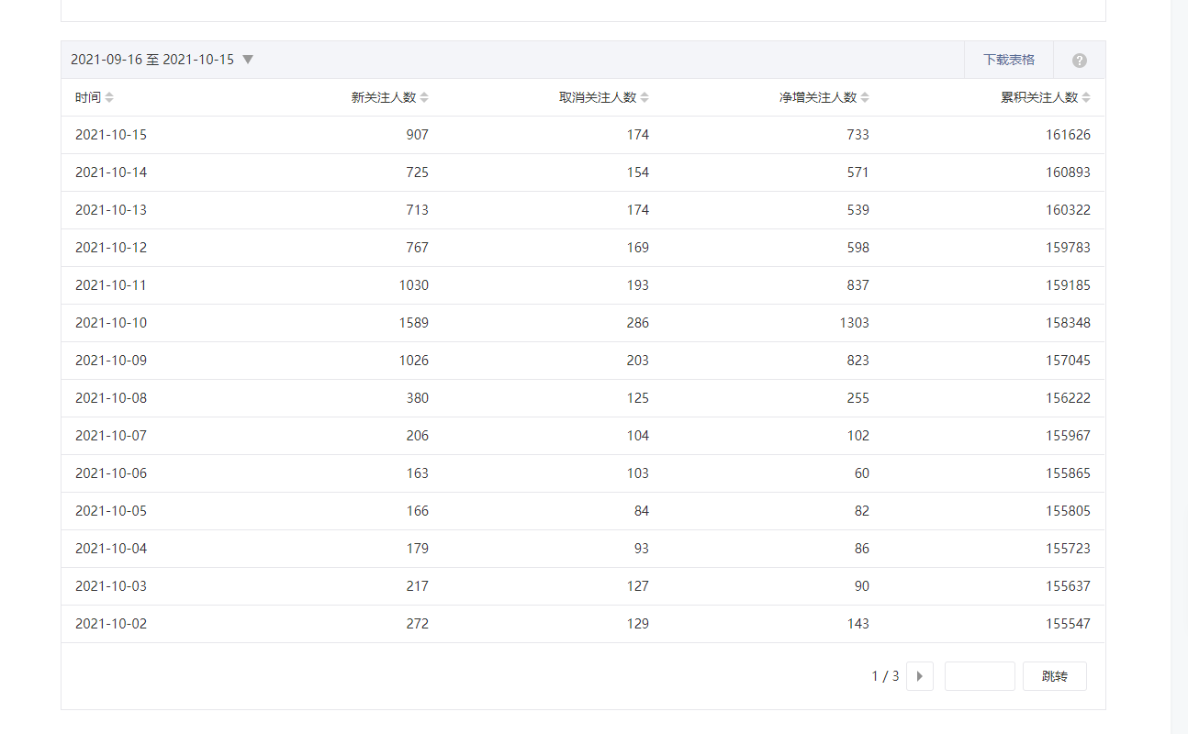
Task: Open the date range dropdown arrow
Action: pos(248,60)
